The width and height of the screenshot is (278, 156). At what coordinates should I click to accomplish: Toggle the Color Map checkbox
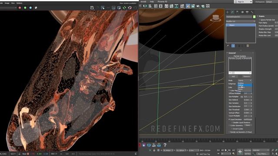click(x=229, y=91)
